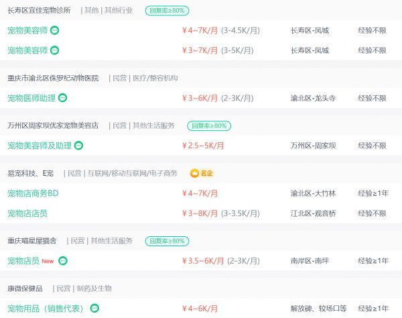This screenshot has width=402, height=318.
Task: Open 宠物用品（销售代表）job posting
Action: 45,308
